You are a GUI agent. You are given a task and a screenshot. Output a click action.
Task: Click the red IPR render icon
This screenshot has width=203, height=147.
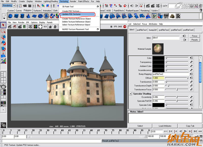(x=125, y=26)
